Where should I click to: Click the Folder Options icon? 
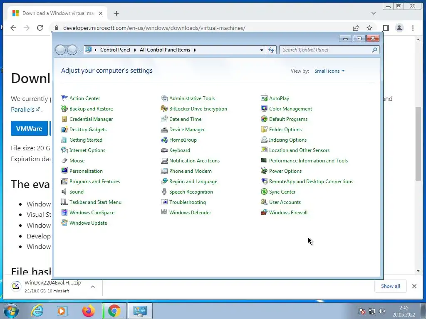(264, 130)
